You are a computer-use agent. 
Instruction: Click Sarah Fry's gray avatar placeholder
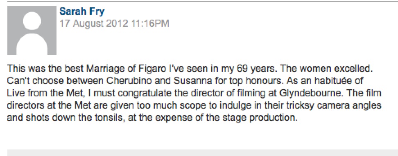click(32, 30)
